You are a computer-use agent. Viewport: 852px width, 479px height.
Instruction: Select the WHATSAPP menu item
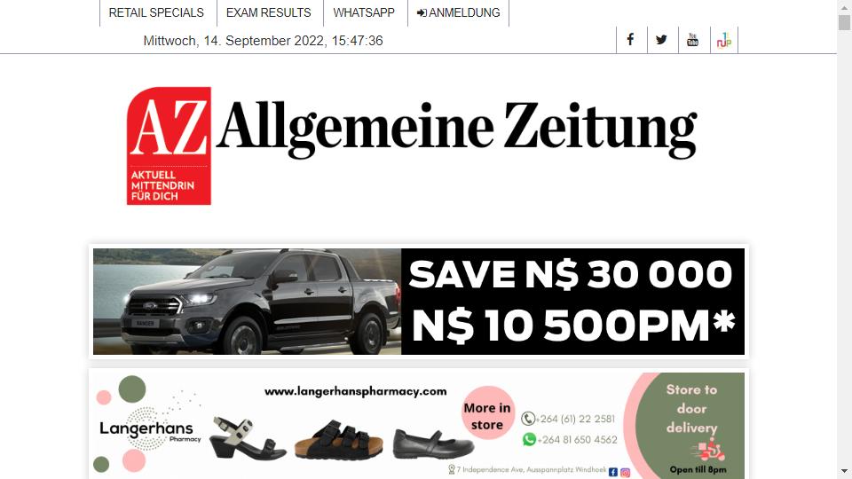[364, 12]
